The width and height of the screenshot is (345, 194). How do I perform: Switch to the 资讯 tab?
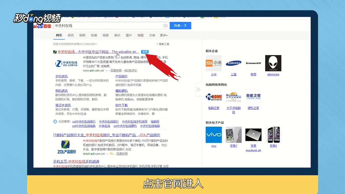(71, 35)
